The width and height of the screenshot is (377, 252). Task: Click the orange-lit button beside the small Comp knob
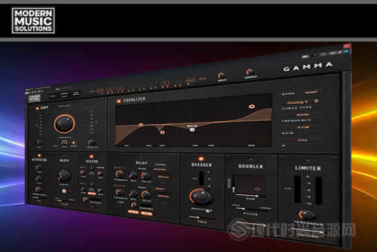click(x=73, y=143)
